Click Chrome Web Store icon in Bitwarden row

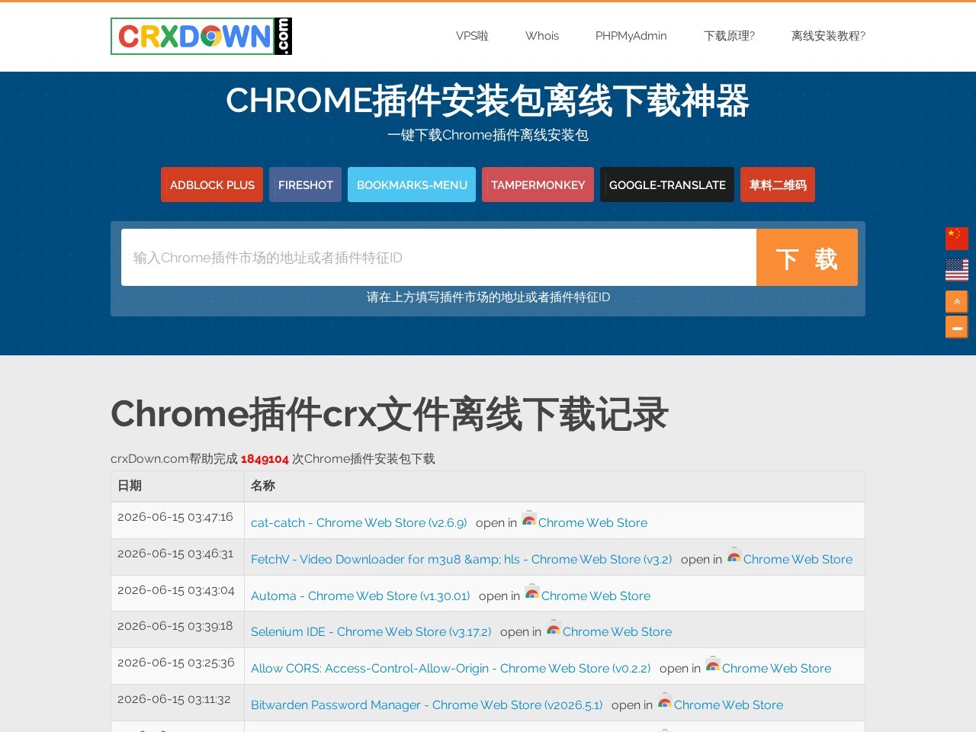coord(665,701)
